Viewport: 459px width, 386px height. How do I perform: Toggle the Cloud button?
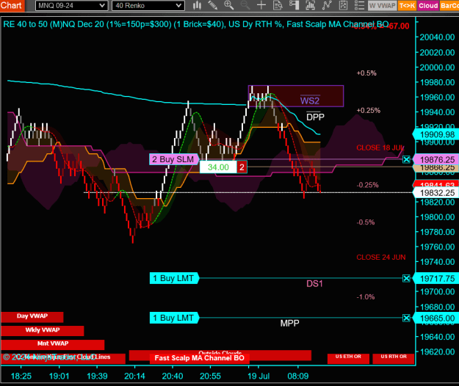tap(428, 6)
